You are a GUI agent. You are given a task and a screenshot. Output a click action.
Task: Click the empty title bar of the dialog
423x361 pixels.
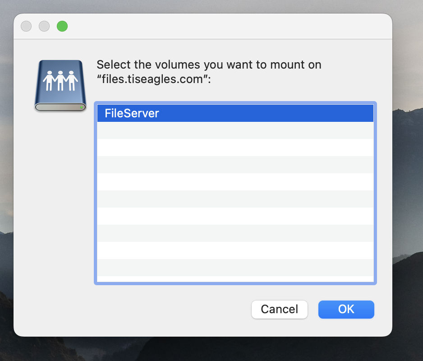[225, 27]
